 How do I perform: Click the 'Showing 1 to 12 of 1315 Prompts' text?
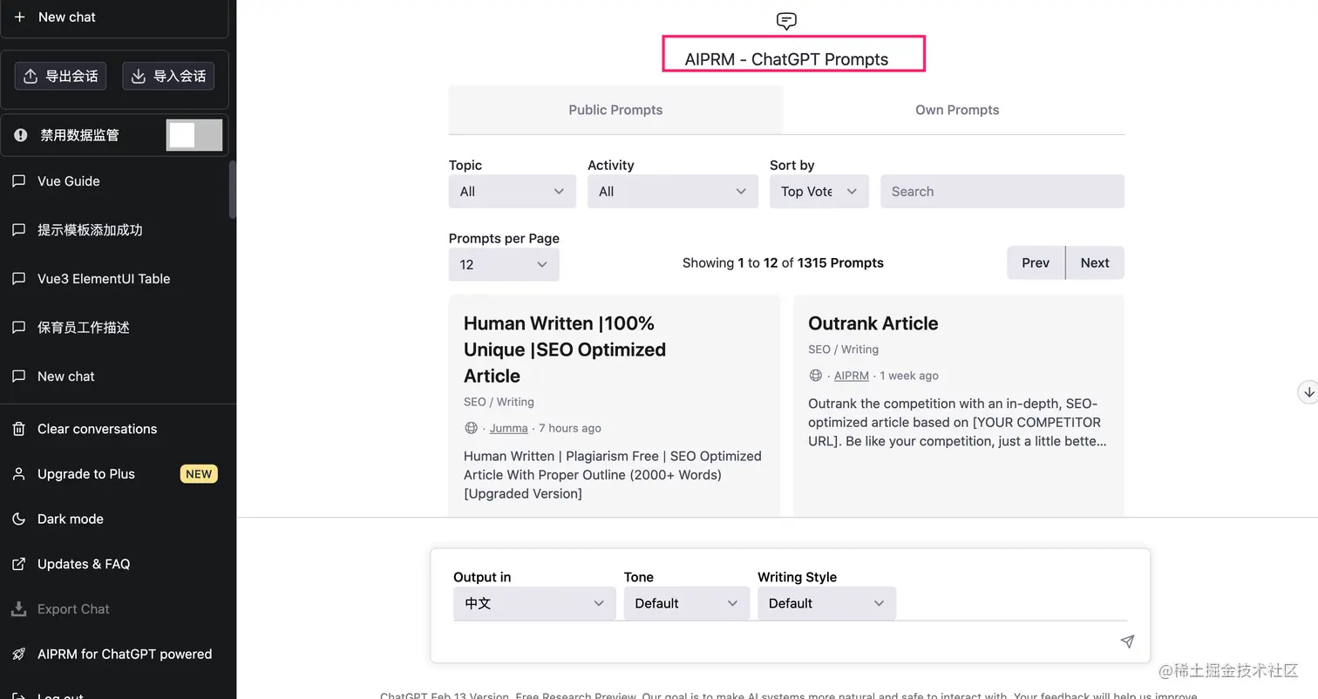[783, 263]
